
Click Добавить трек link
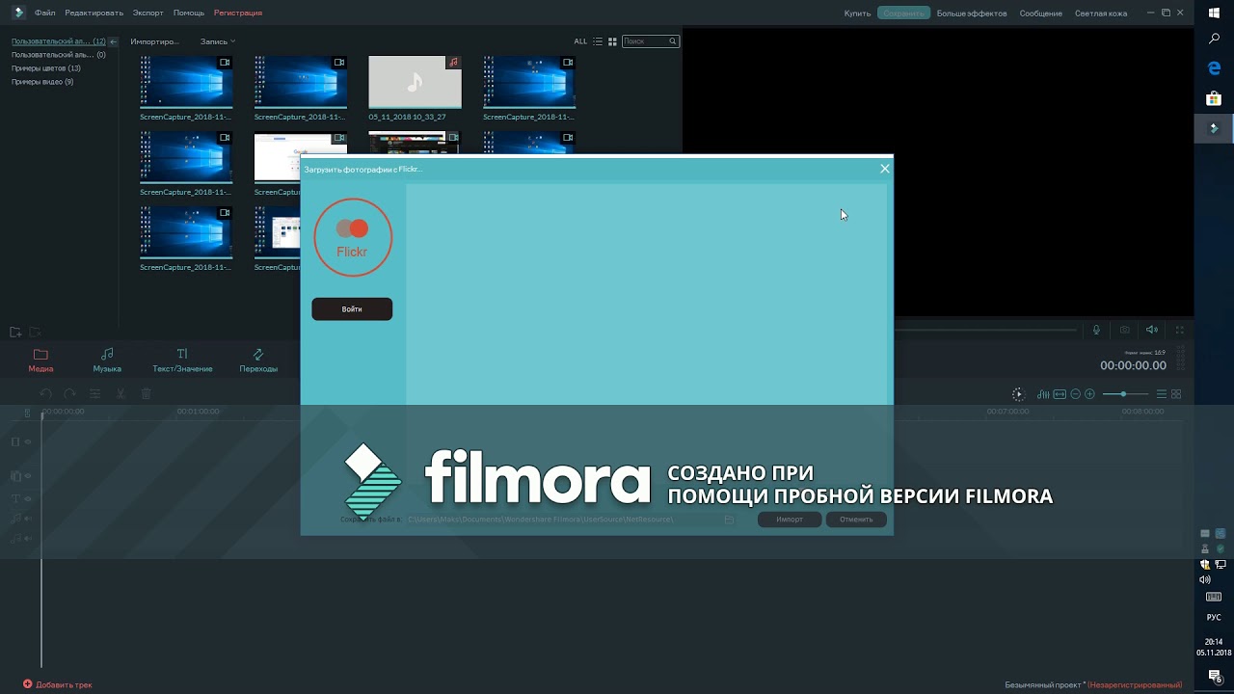pyautogui.click(x=58, y=684)
